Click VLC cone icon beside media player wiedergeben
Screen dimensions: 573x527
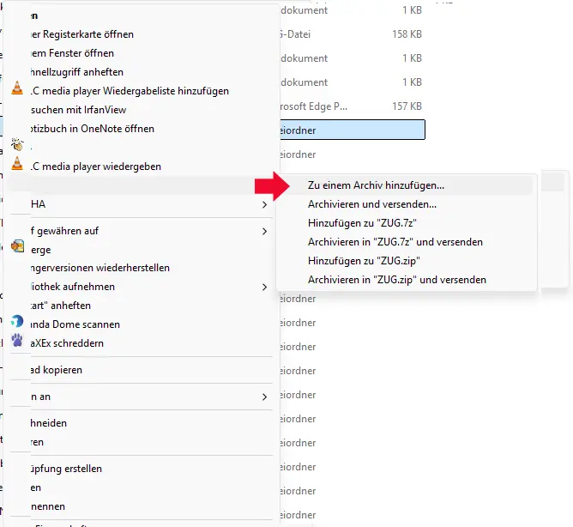point(17,163)
